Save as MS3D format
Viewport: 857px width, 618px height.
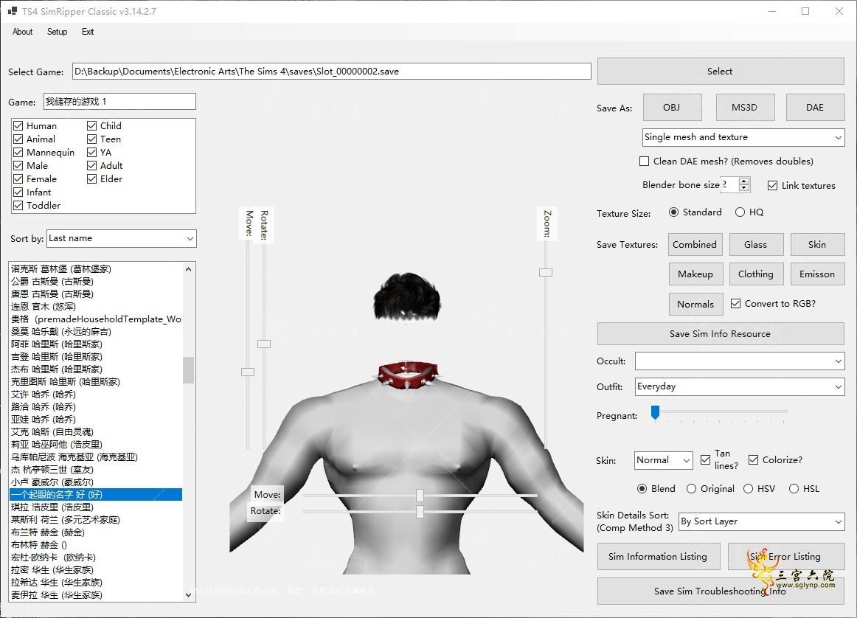[x=744, y=107]
